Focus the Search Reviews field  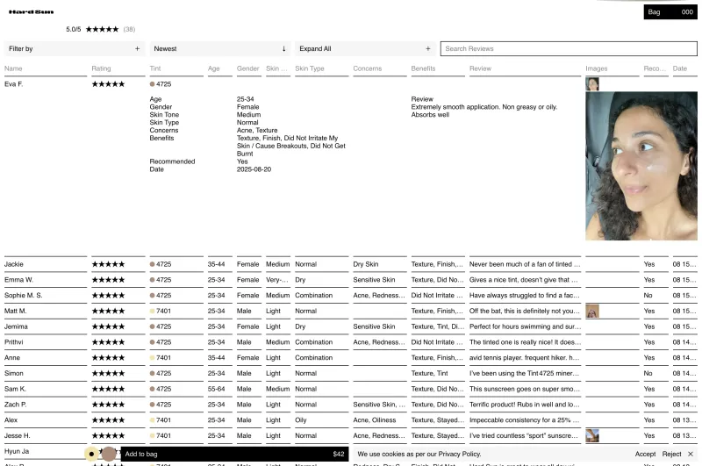click(569, 49)
